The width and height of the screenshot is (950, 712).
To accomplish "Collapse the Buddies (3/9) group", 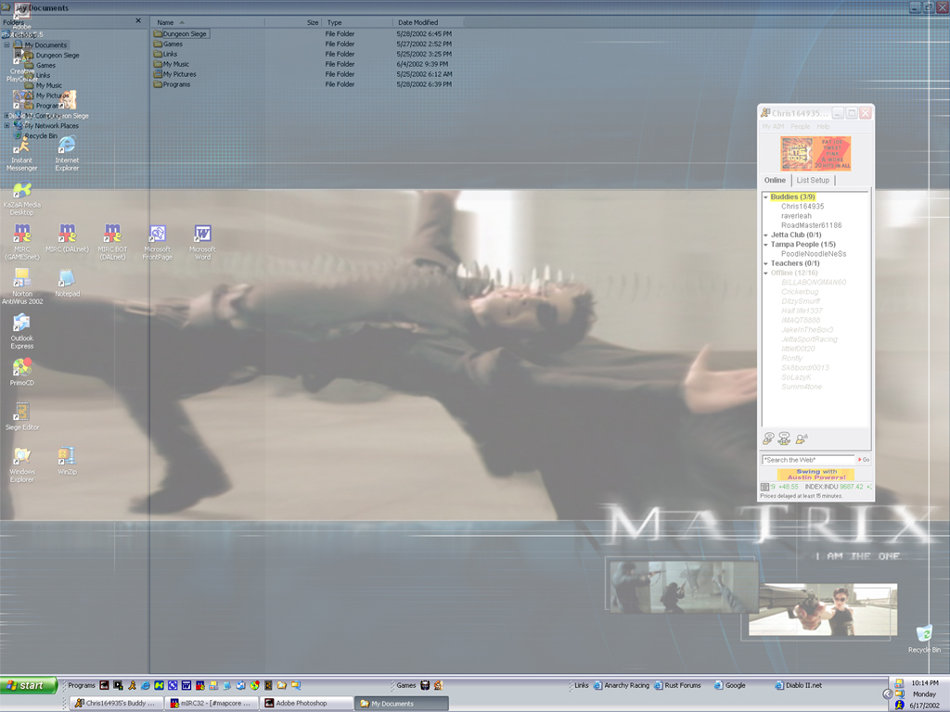I will pos(765,197).
